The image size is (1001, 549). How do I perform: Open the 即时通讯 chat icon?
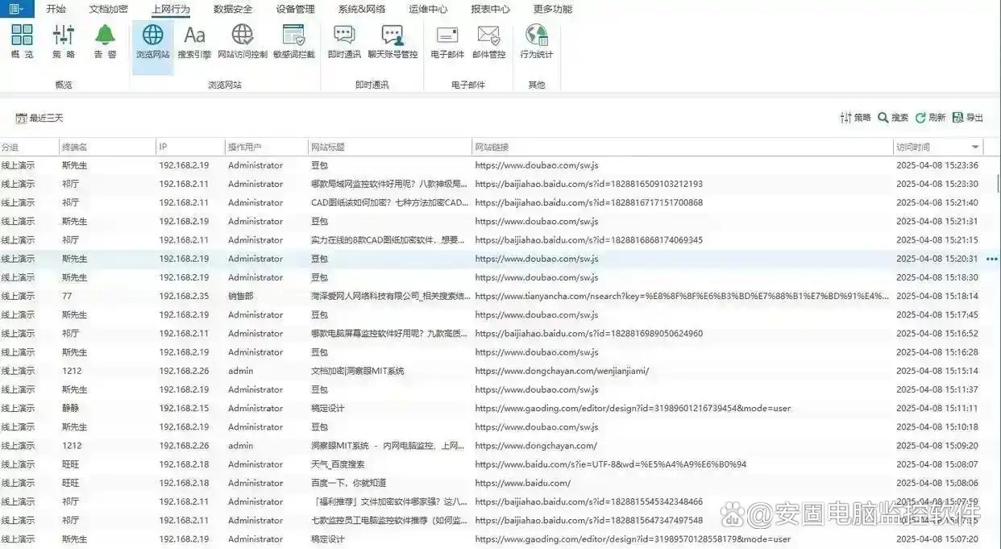[344, 41]
